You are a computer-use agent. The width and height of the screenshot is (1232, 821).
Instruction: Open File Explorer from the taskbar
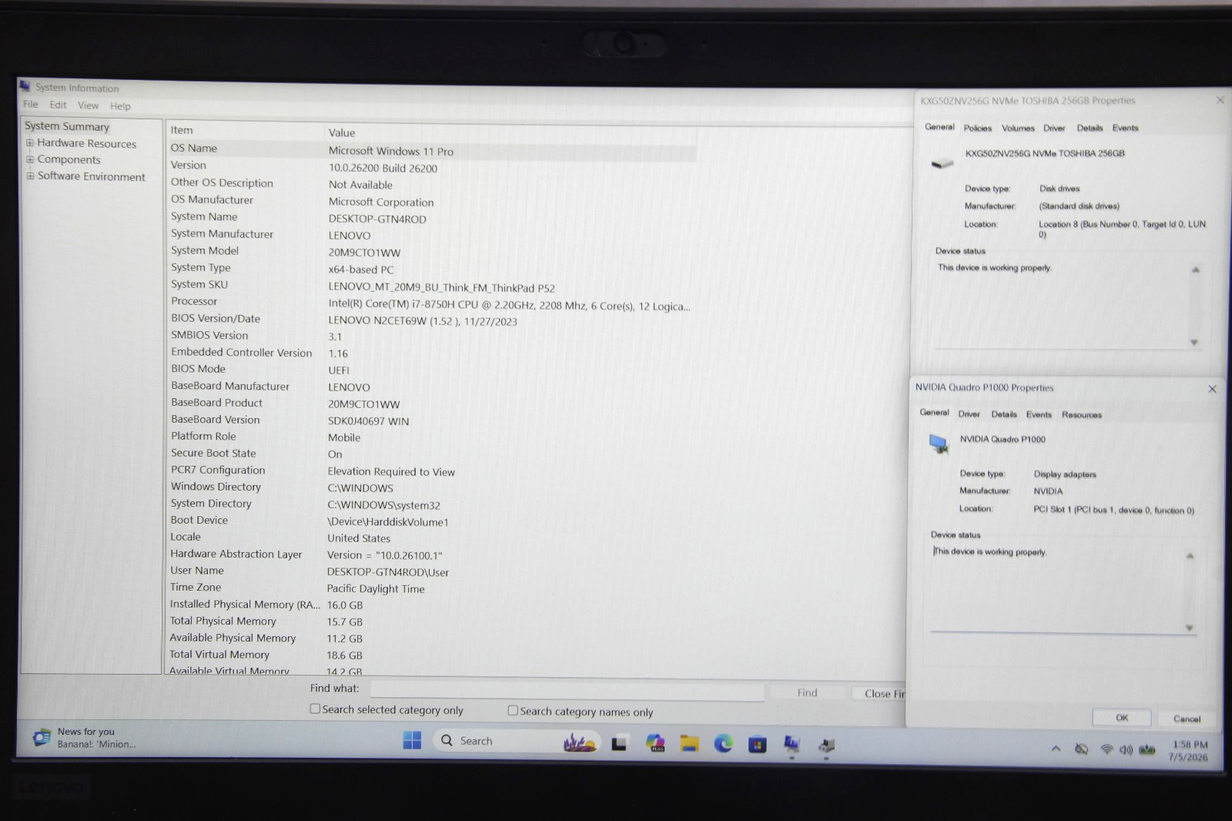[x=689, y=743]
